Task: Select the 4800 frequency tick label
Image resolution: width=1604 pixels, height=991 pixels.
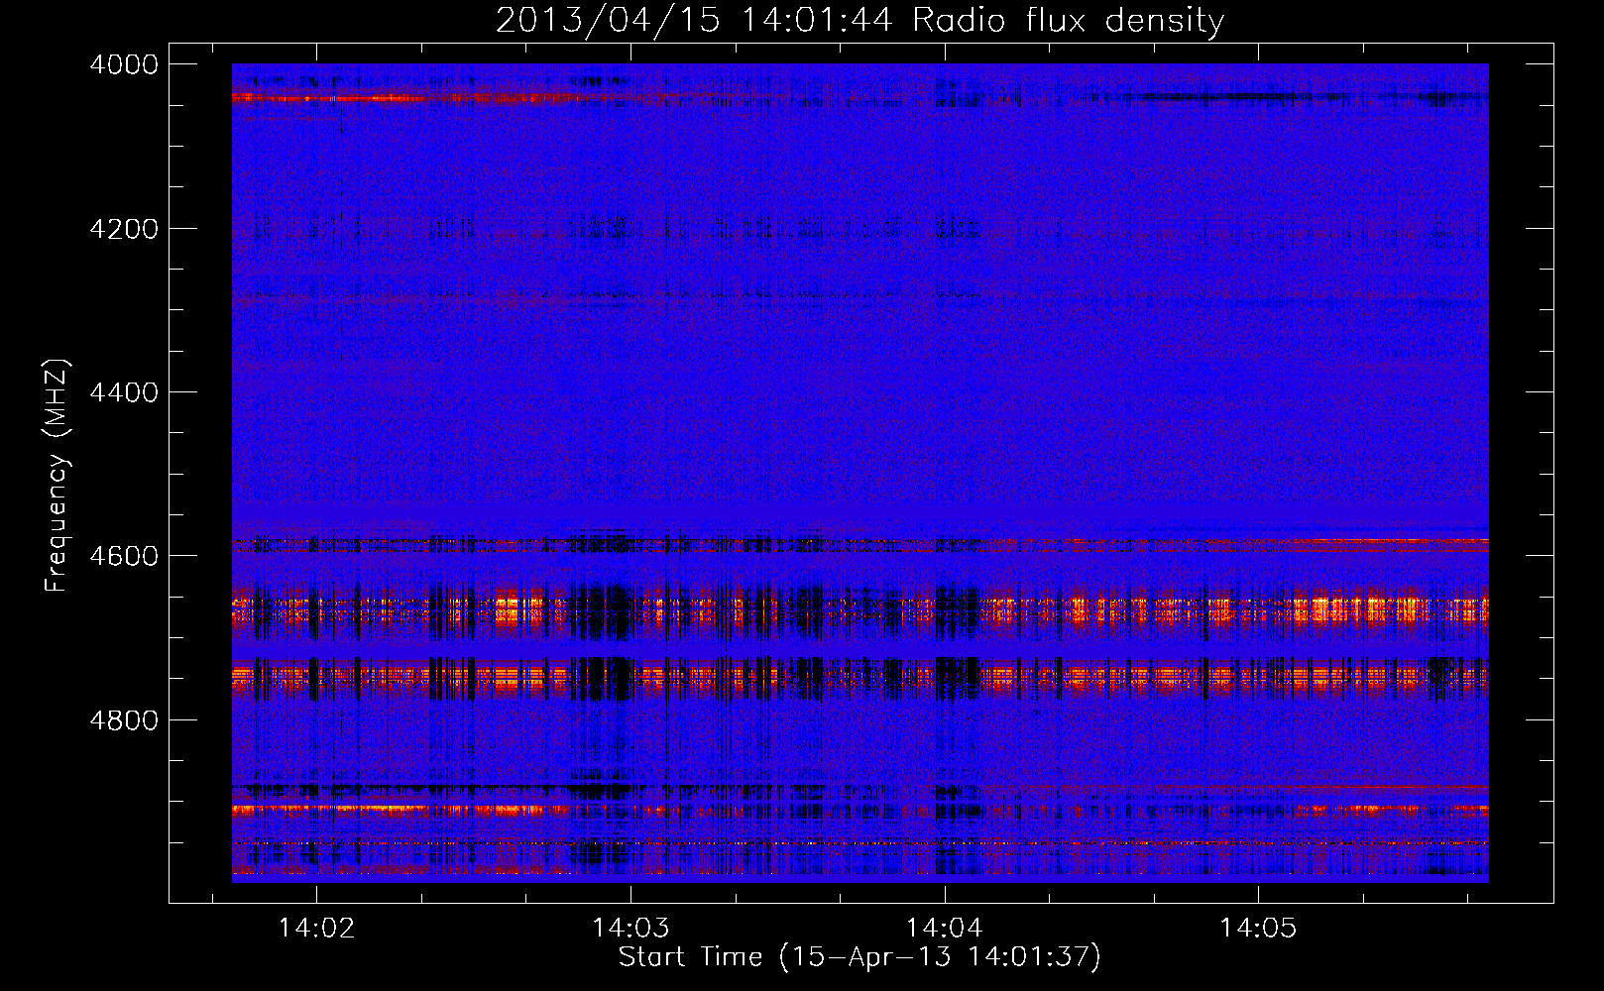Action: click(x=124, y=720)
